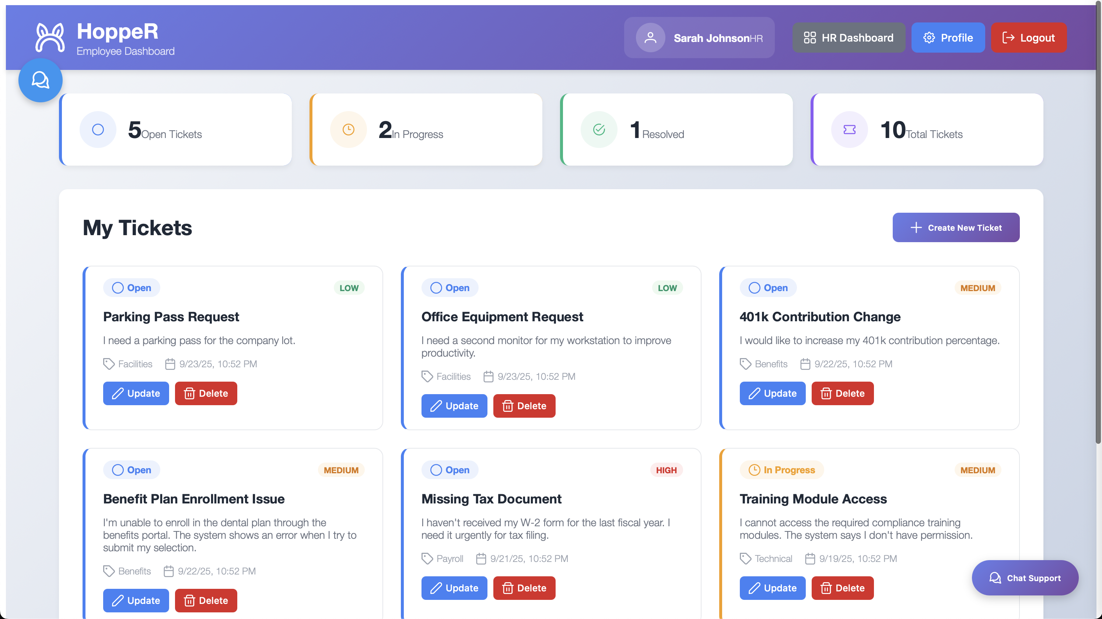Click the ticket icon on Total Tickets card
Viewport: 1102px width, 619px height.
coord(849,129)
